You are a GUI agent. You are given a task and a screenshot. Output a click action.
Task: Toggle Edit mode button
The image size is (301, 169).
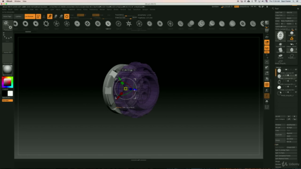[39, 16]
